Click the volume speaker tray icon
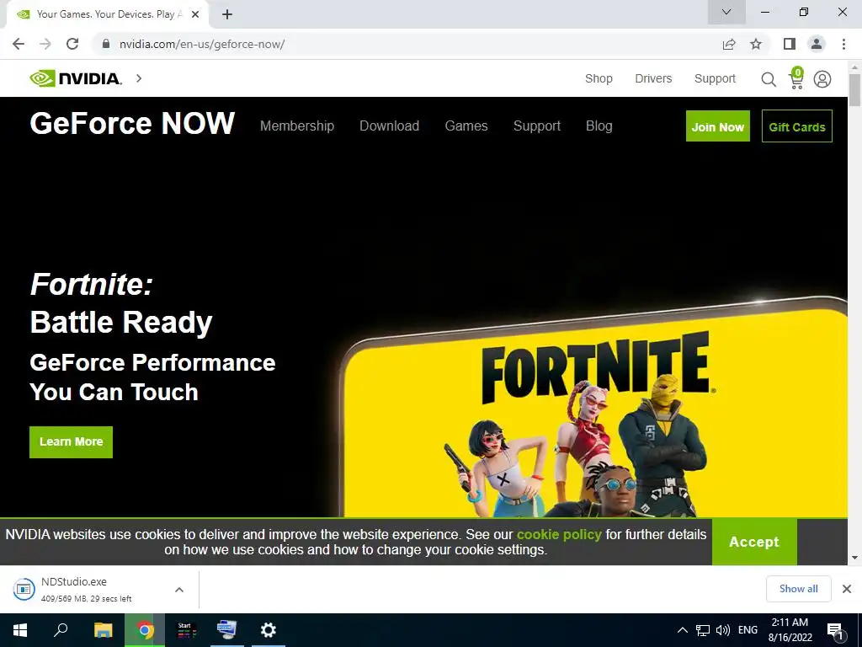 click(723, 630)
